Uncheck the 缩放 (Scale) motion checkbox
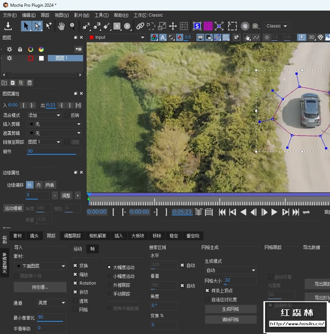The width and height of the screenshot is (330, 334). pyautogui.click(x=75, y=274)
